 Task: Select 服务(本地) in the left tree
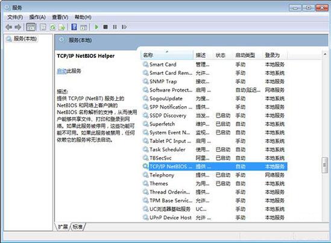[x=25, y=39]
